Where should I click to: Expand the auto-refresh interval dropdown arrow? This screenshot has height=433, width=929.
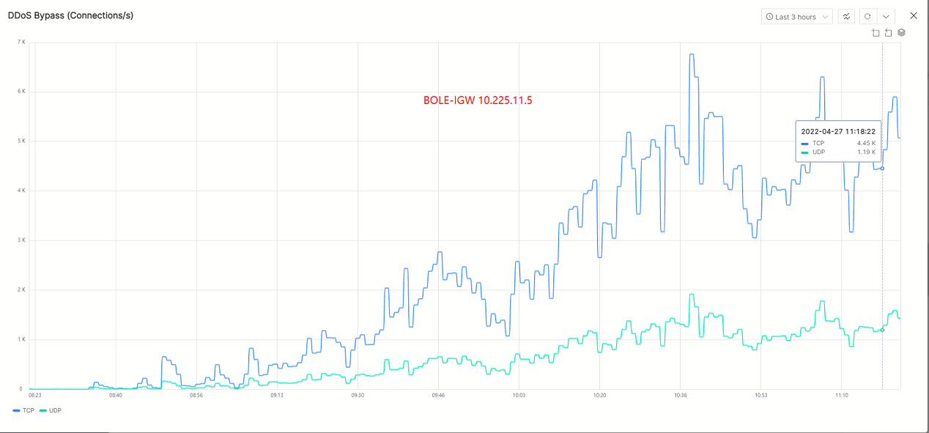(887, 17)
